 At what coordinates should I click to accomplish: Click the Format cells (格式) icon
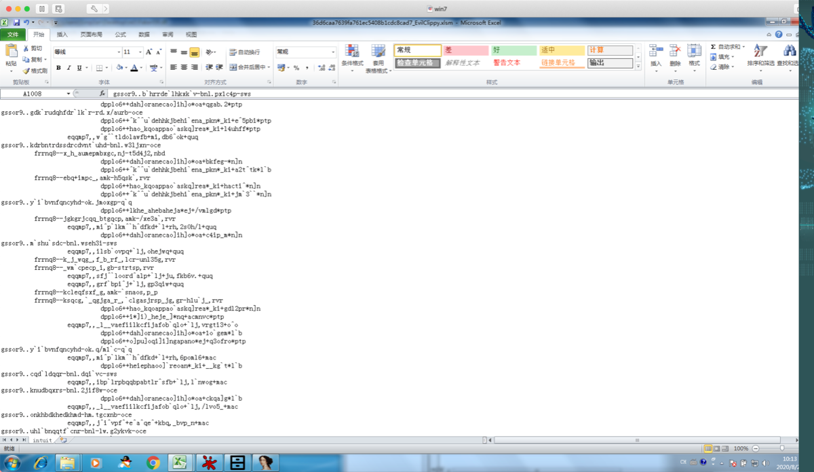[x=694, y=52]
